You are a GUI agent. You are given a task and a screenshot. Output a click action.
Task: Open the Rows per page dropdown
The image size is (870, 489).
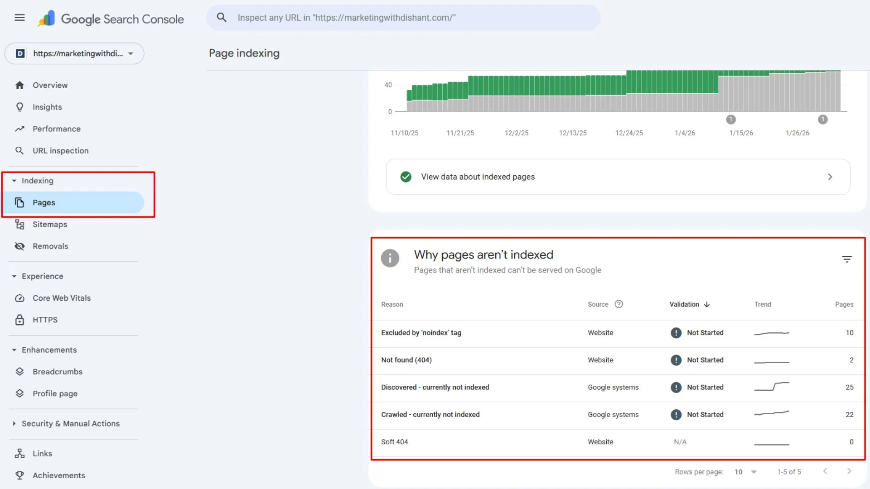745,471
